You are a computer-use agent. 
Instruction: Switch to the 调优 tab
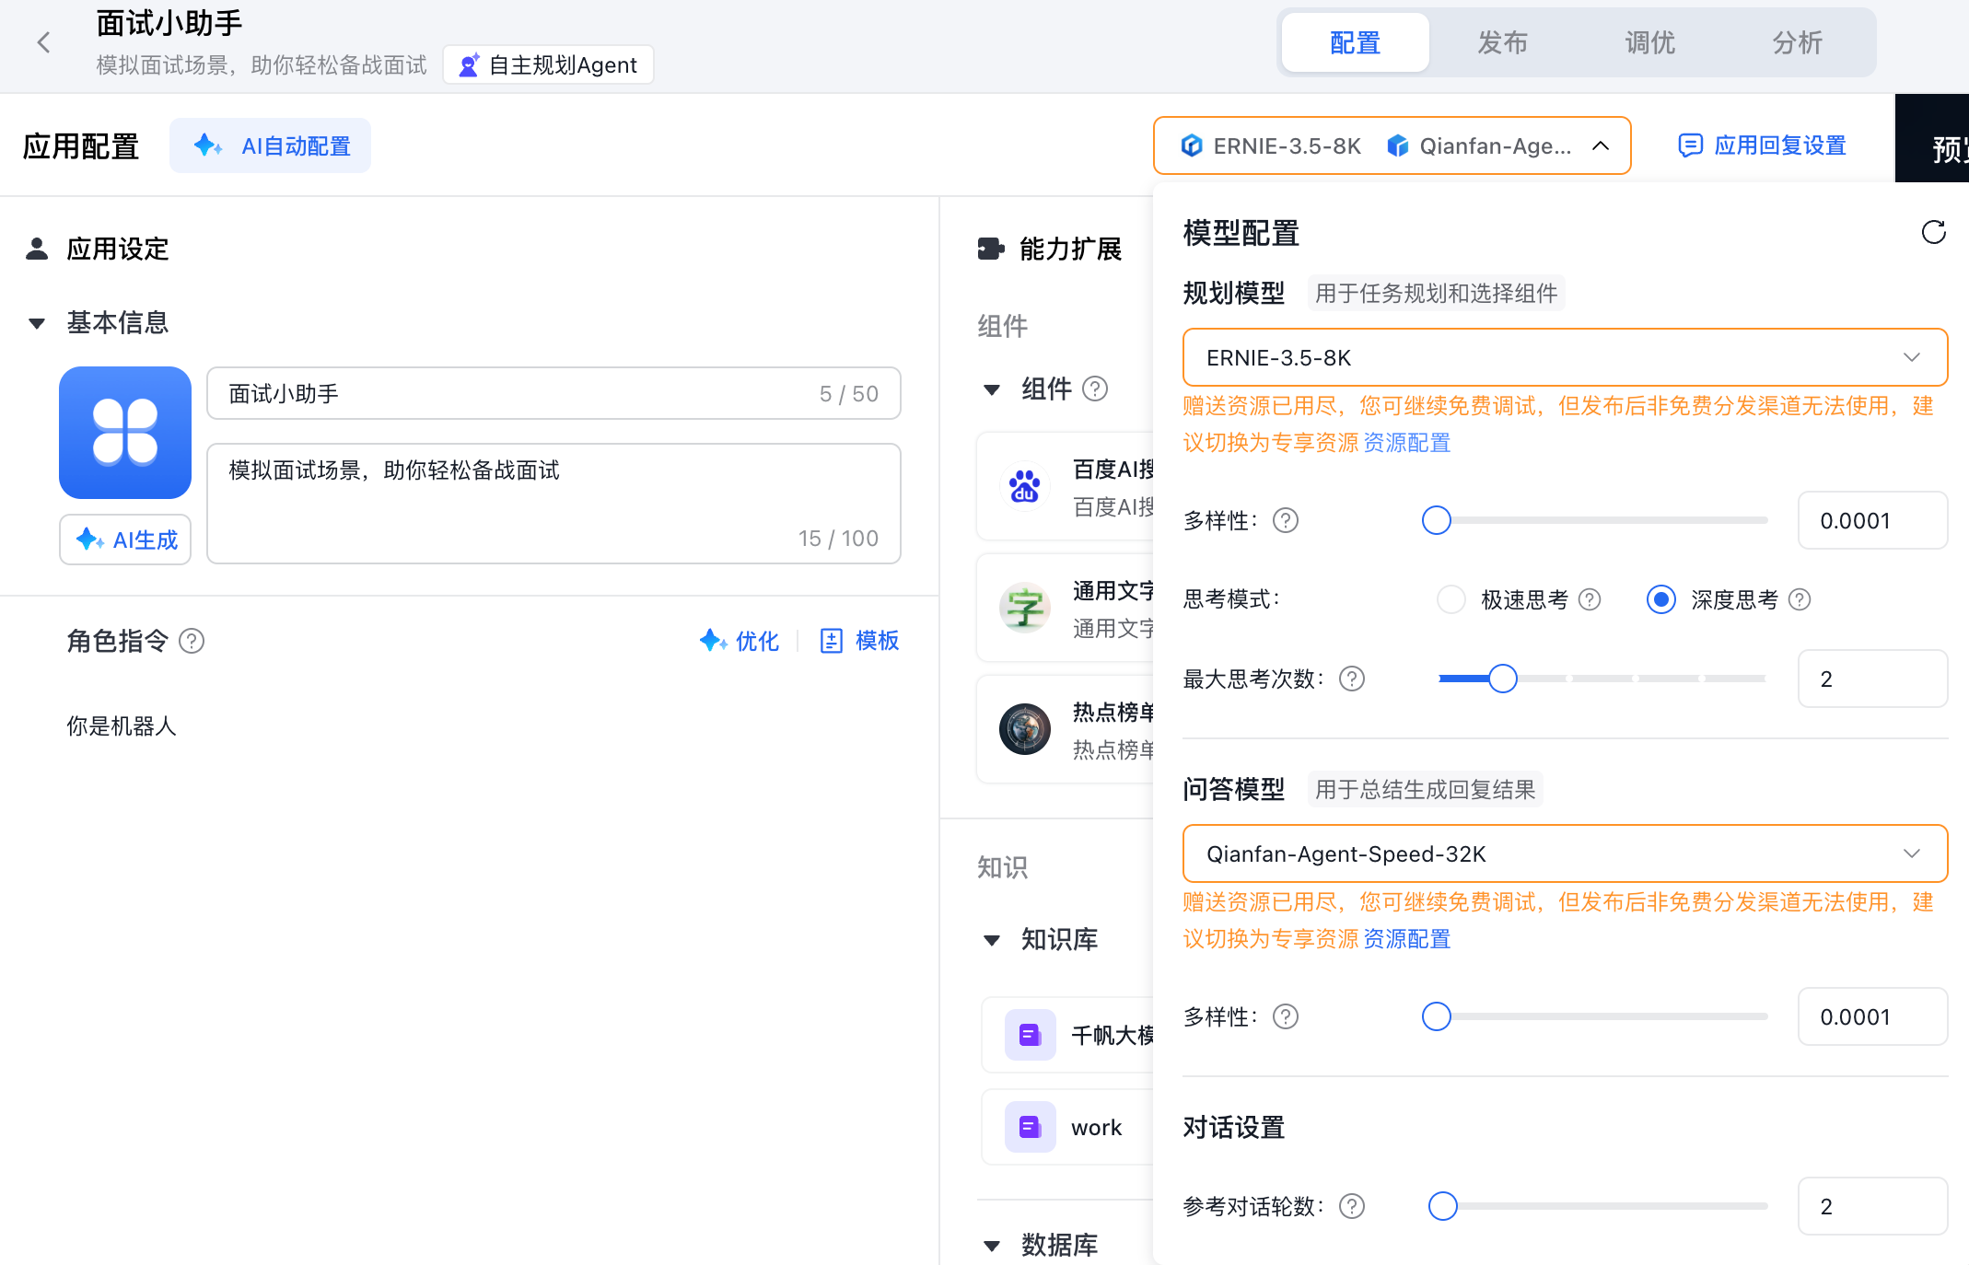1649,42
